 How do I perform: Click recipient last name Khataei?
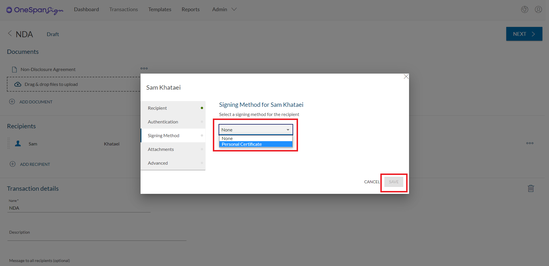pyautogui.click(x=112, y=144)
